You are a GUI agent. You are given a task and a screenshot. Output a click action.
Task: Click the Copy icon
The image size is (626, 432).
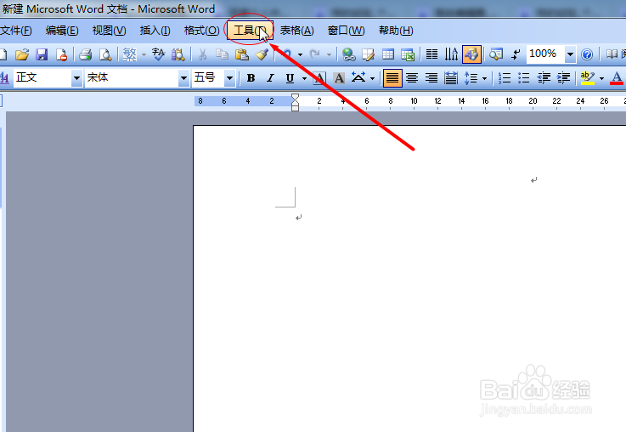(x=222, y=54)
